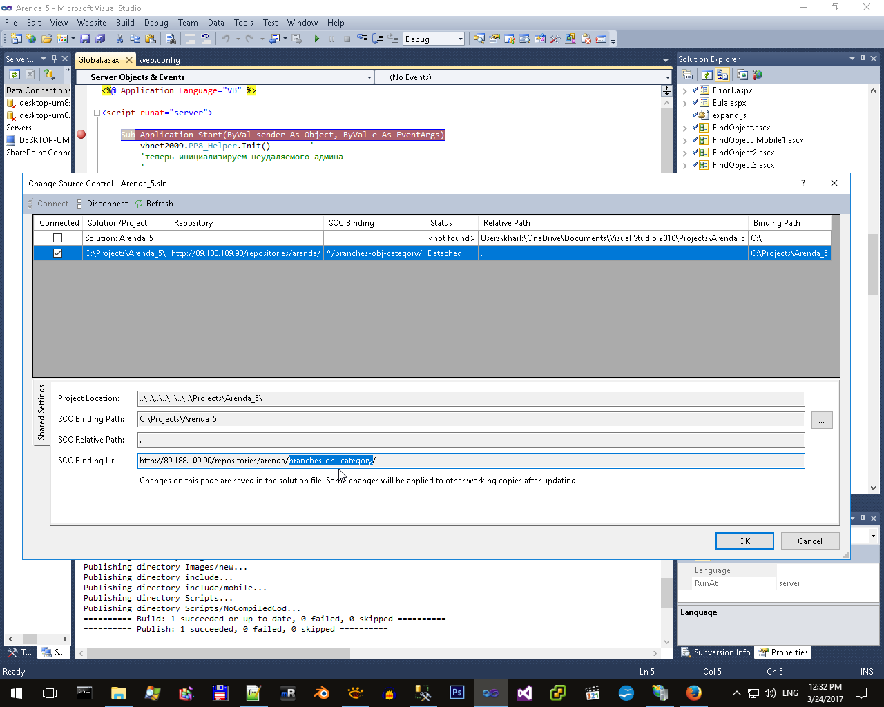Uncheck Connected box for C:\Projects\Arenda_5\ row

[x=58, y=253]
